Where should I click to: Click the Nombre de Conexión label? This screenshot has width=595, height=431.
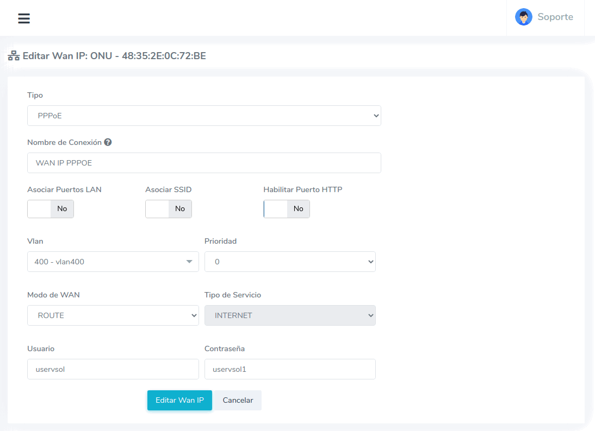pos(64,142)
